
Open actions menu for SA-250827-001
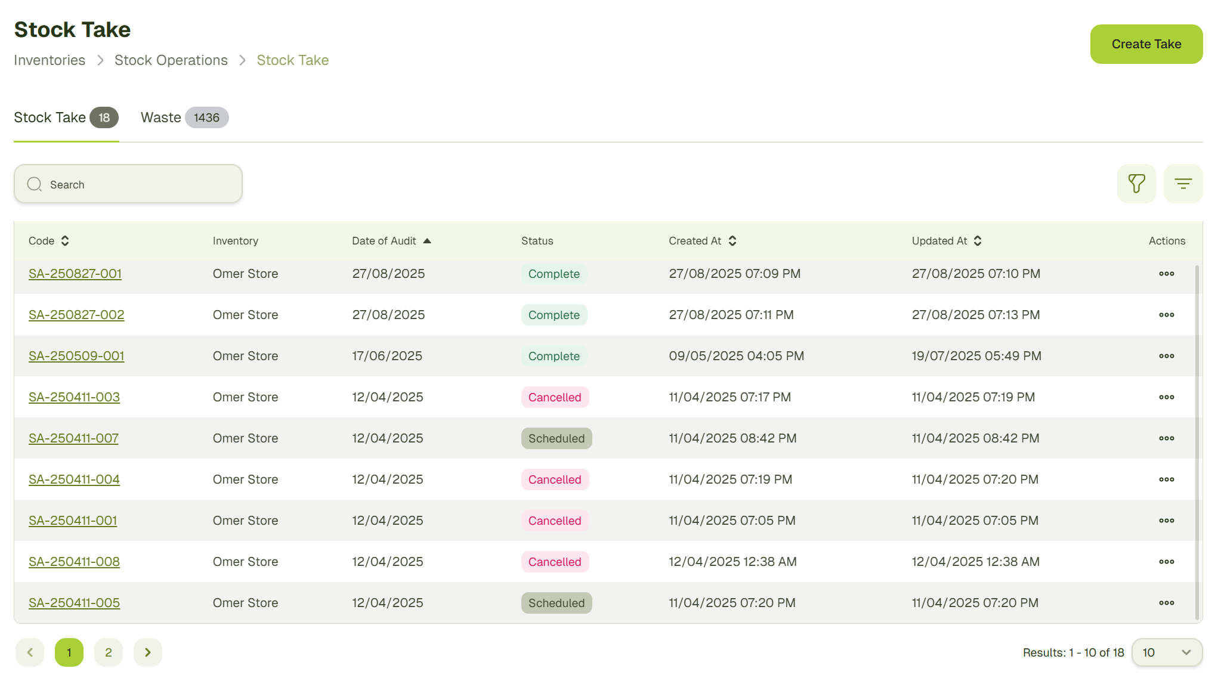[1166, 274]
